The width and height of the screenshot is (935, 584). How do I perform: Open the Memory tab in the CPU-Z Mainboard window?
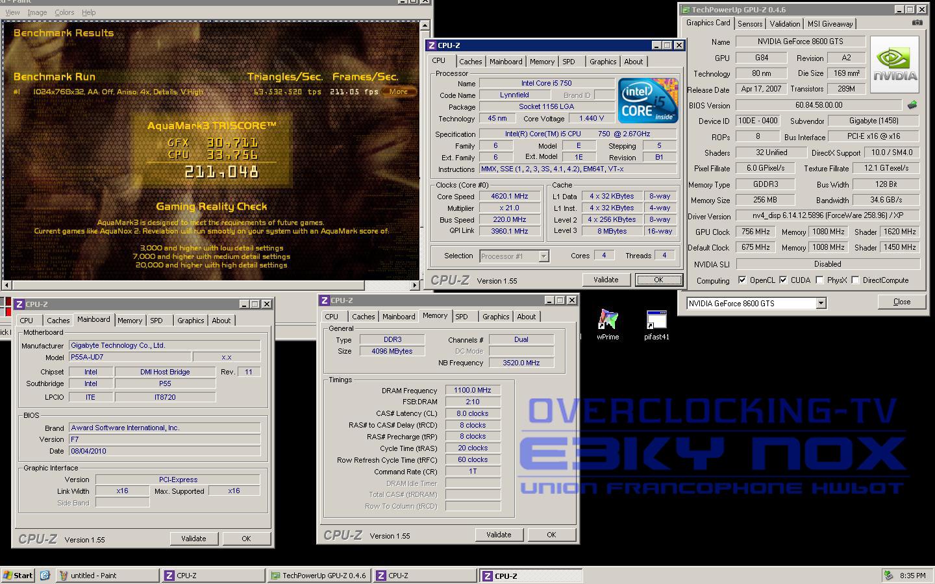(129, 321)
